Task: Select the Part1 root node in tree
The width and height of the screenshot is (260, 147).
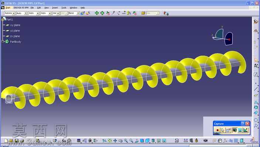Action: coord(7,20)
